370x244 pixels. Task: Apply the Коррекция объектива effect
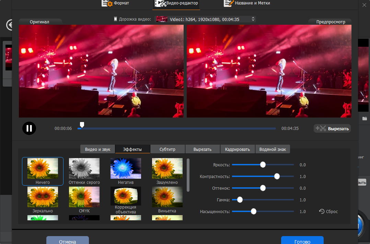pyautogui.click(x=126, y=200)
